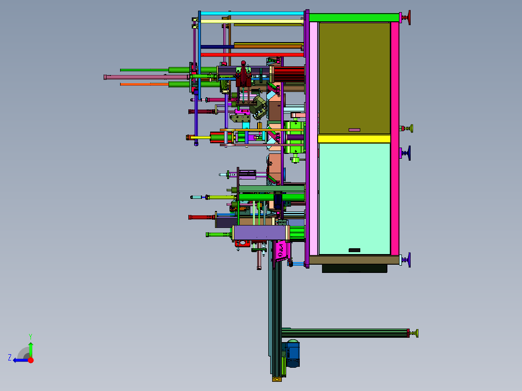Select the black handle on the mint door
522x391 pixels.
[x=354, y=250]
